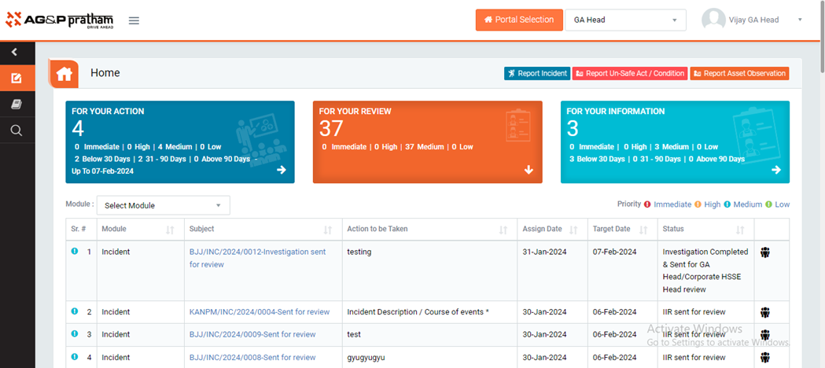Collapse sidebar with the left chevron arrow
This screenshot has width=825, height=368.
[x=16, y=53]
